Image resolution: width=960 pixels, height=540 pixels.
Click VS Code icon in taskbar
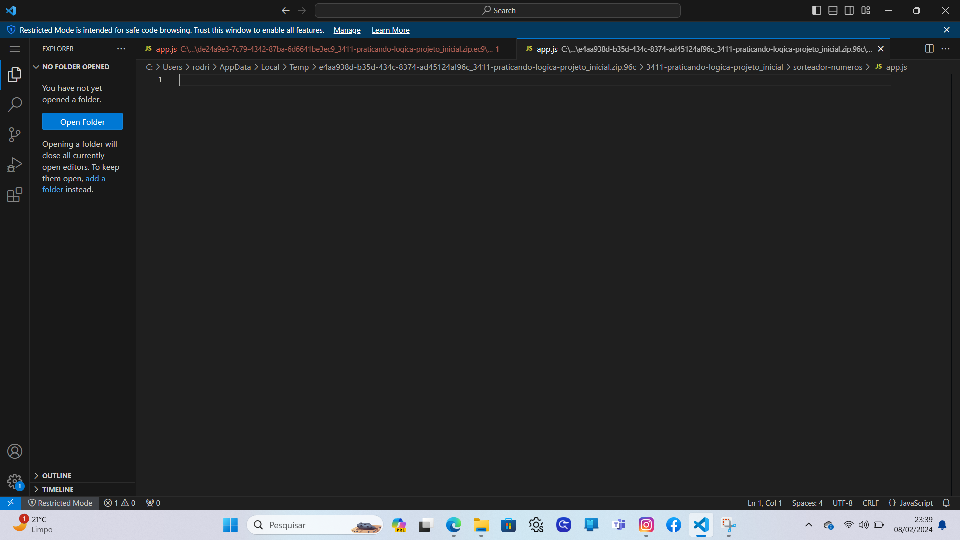(700, 525)
